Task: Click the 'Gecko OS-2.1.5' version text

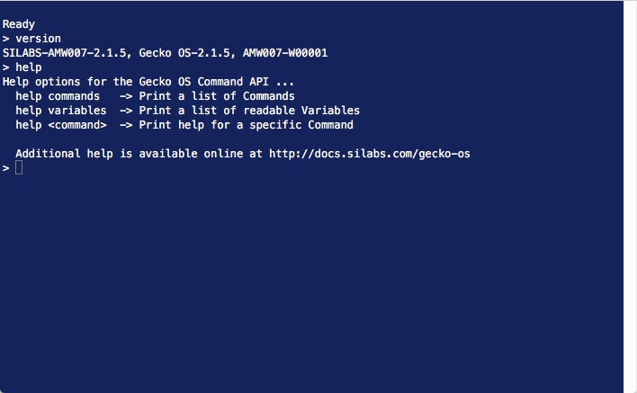Action: tap(184, 53)
